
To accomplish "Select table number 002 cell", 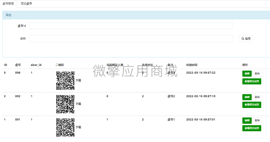I will (x=18, y=96).
